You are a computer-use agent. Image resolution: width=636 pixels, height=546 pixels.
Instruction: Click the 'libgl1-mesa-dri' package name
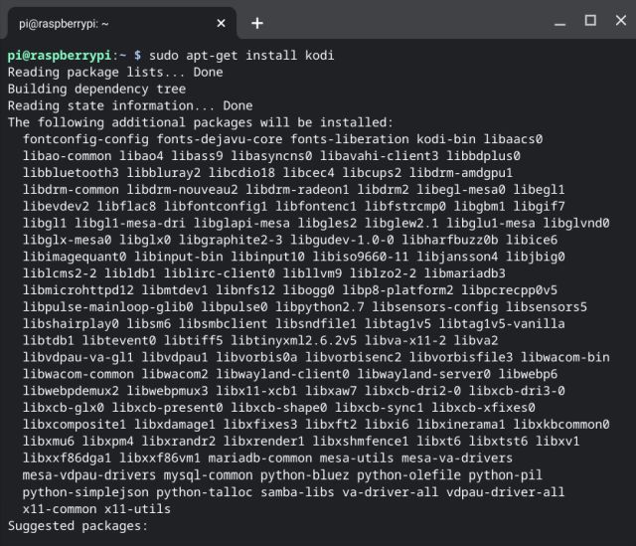coord(130,223)
